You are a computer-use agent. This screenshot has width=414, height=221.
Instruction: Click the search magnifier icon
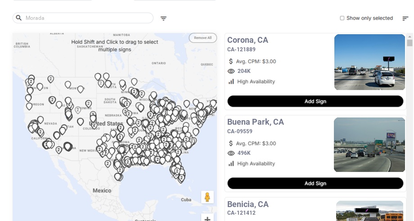coord(19,18)
